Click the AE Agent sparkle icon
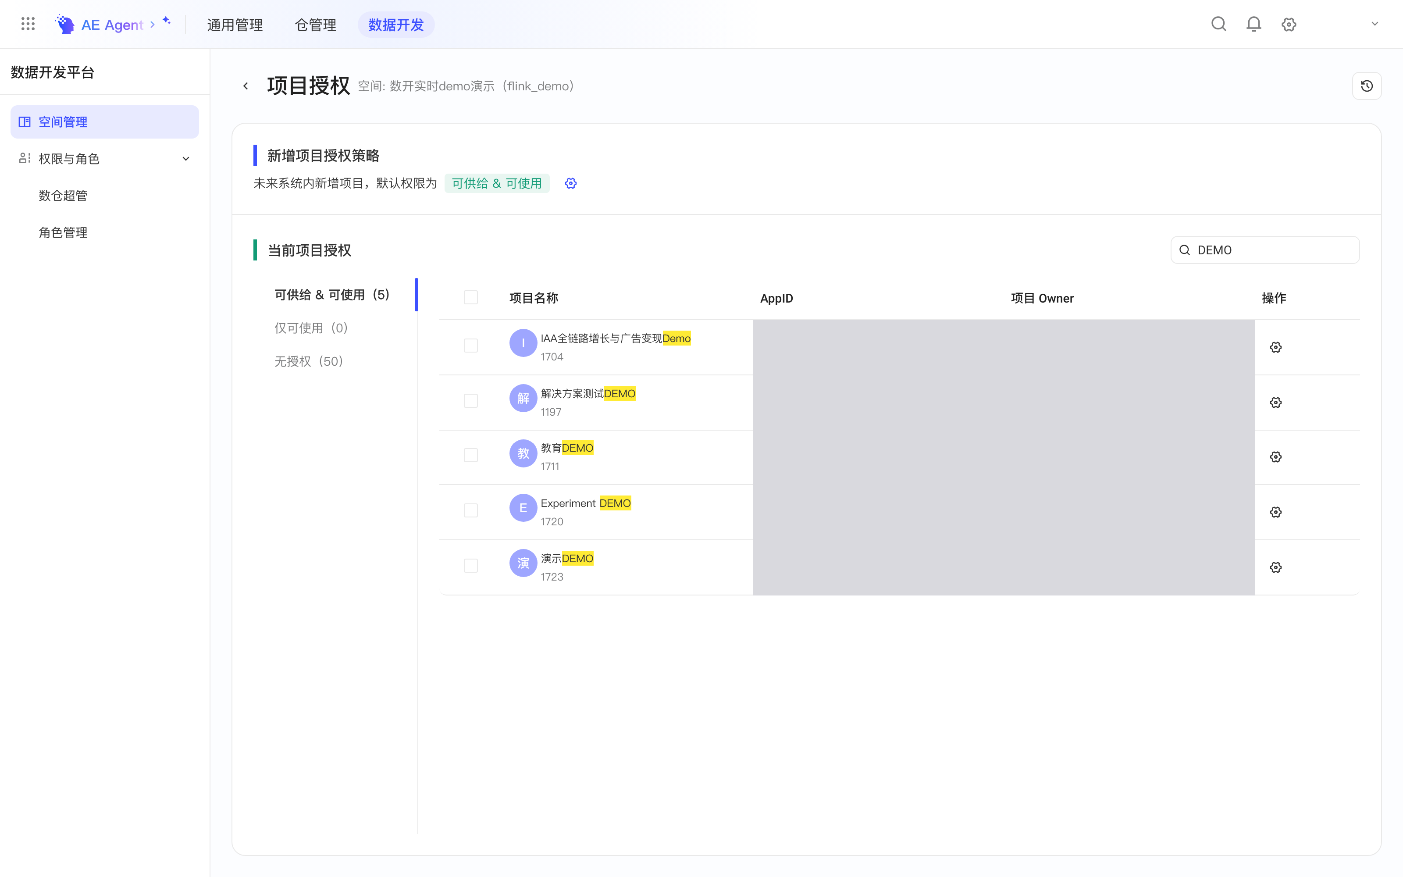The height and width of the screenshot is (877, 1403). click(167, 21)
